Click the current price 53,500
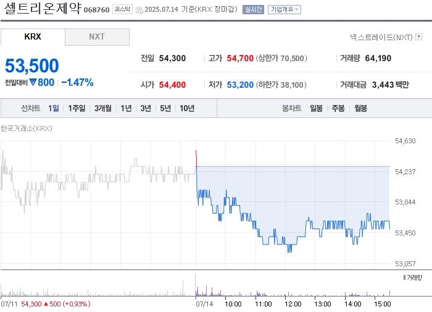The width and height of the screenshot is (432, 312). (32, 65)
